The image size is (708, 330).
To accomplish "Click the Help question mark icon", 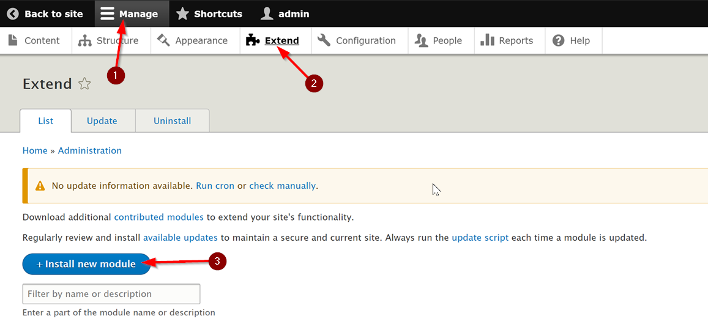I will click(559, 40).
